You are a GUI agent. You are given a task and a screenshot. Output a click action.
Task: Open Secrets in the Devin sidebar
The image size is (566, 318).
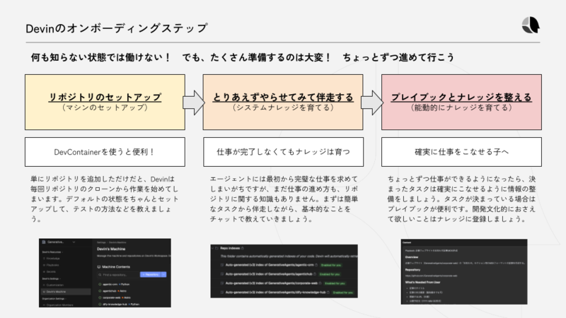[x=50, y=271]
